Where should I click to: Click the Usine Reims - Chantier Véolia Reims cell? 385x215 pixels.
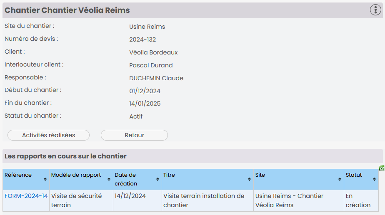(x=299, y=200)
